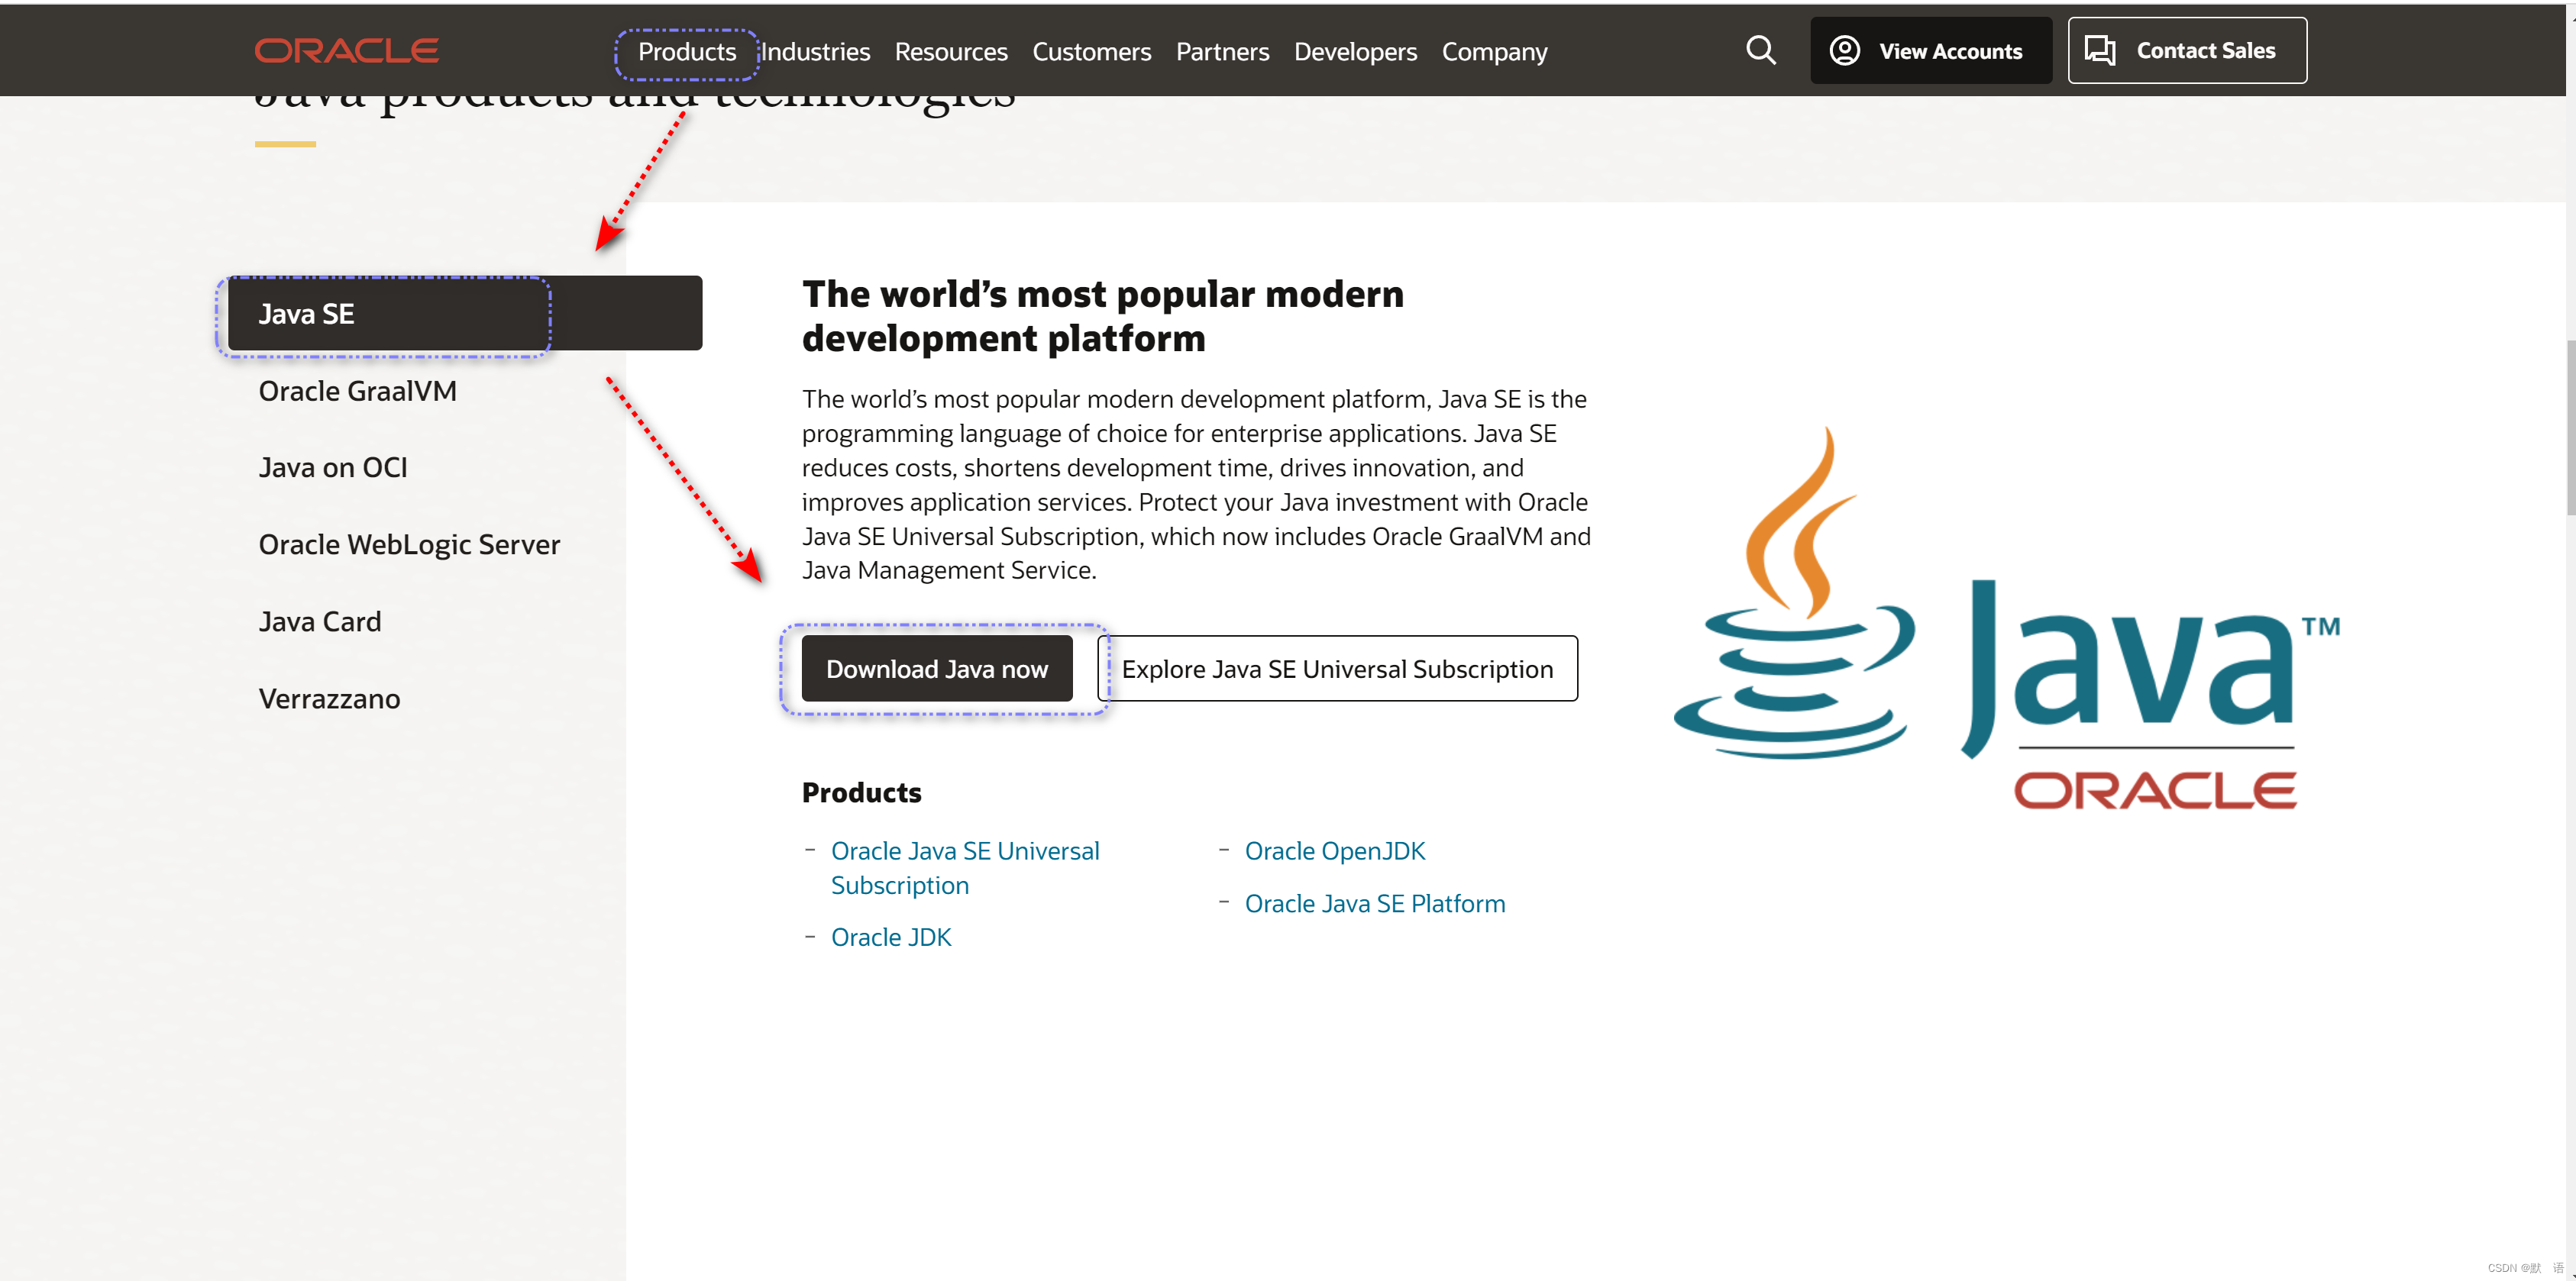Click Oracle JDK product link
The height and width of the screenshot is (1281, 2576).
(x=890, y=936)
